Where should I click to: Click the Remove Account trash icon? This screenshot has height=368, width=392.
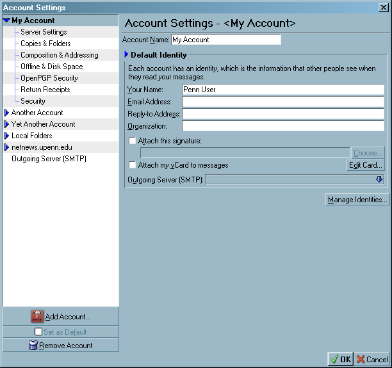pos(33,346)
